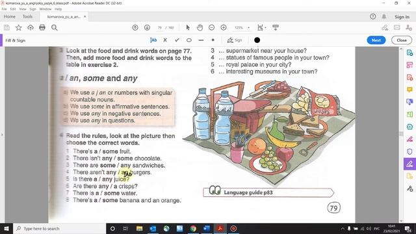Close the komarova document tab
Viewport: 416px width, 234px height.
85,16
